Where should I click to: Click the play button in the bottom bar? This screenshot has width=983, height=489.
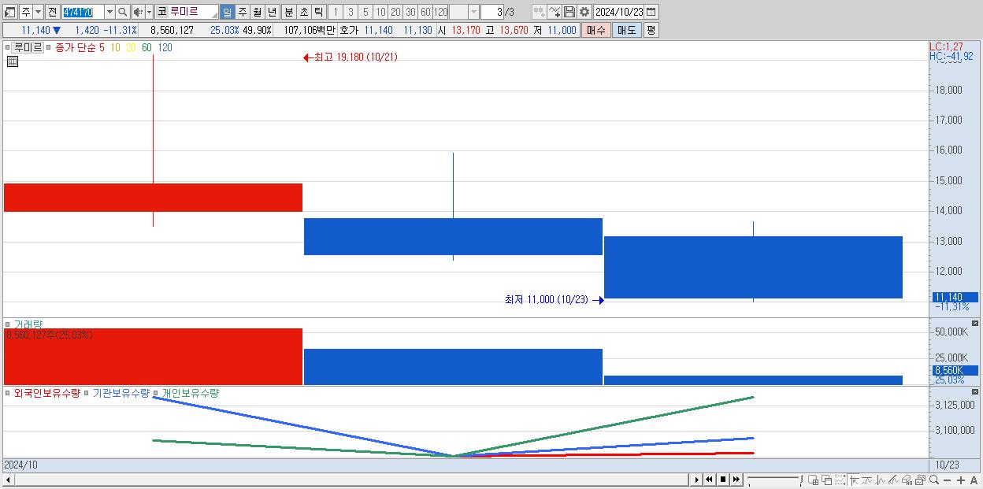[697, 480]
